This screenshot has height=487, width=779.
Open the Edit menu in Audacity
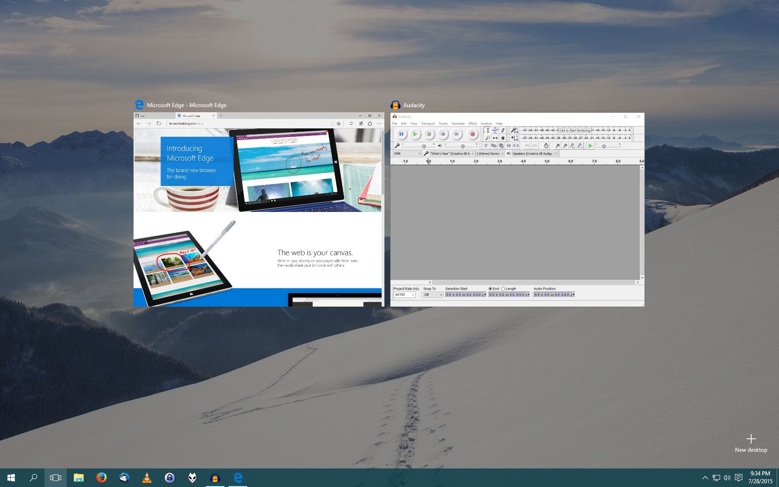pos(404,123)
